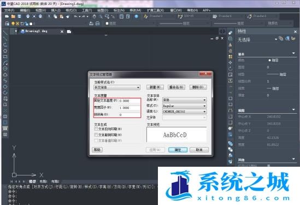This screenshot has height=205, width=300.
Task: Click the undo arrow in toolbar
Action: click(x=76, y=16)
